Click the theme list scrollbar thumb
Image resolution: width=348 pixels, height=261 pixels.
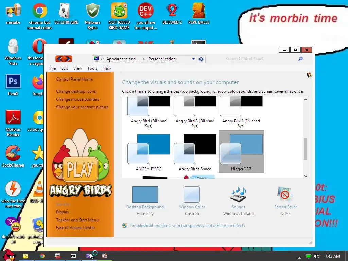[306, 149]
